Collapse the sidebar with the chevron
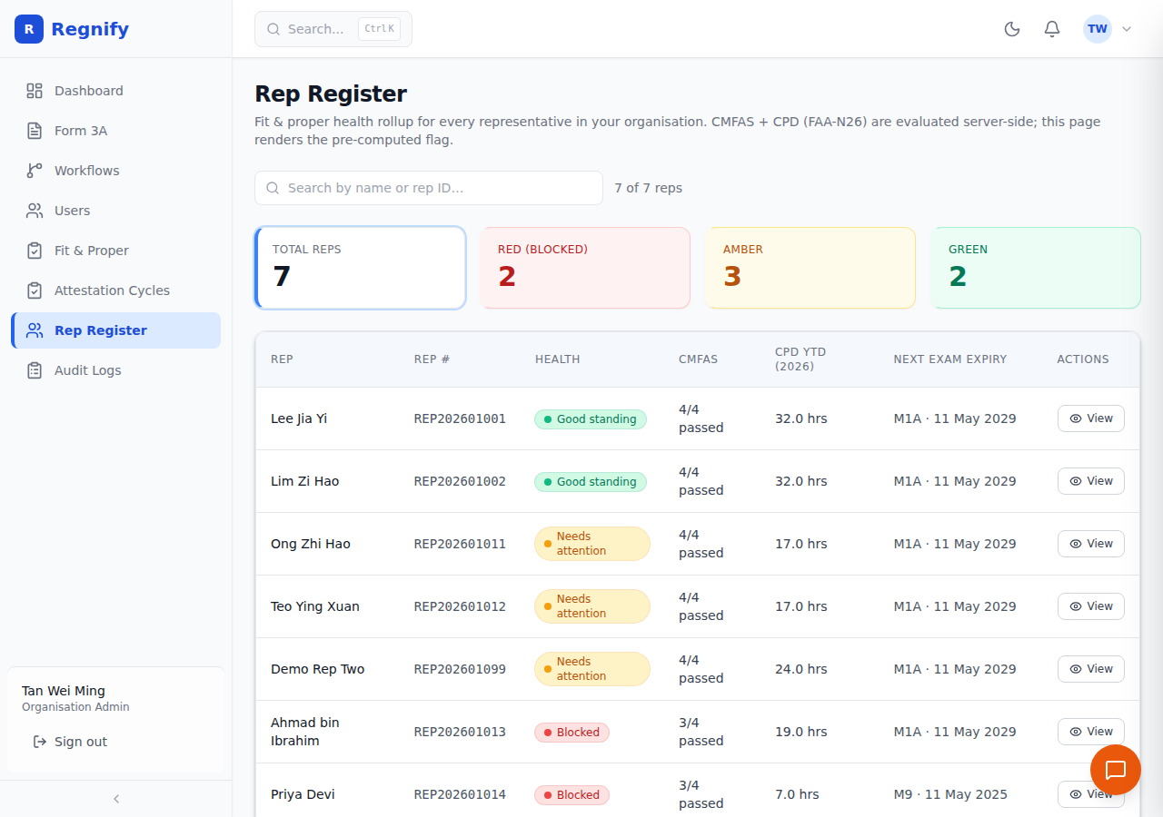The image size is (1163, 817). pyautogui.click(x=116, y=799)
